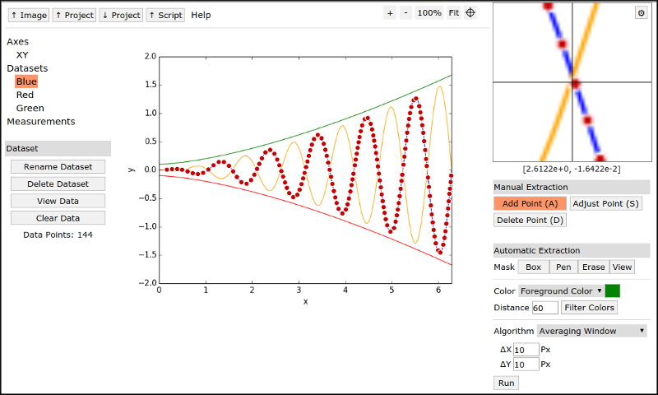Image resolution: width=658 pixels, height=395 pixels.
Task: Activate Add Point (A) mode
Action: [x=530, y=203]
